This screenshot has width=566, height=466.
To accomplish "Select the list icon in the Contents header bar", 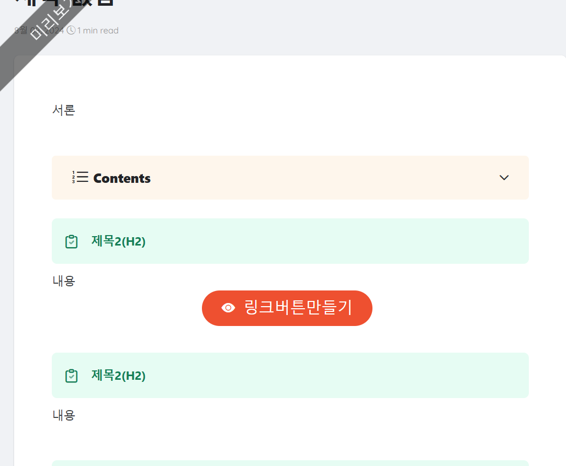I will click(x=80, y=177).
